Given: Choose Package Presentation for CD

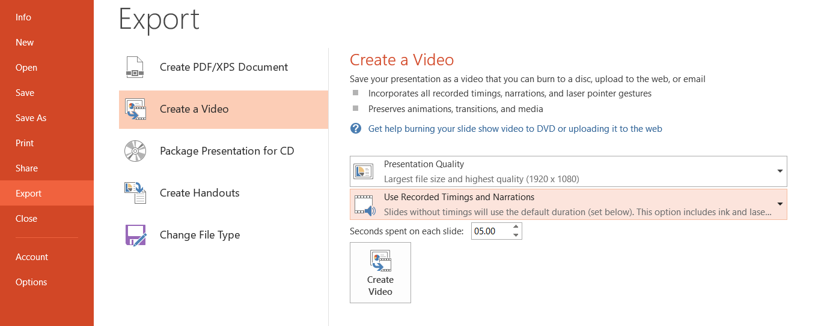Looking at the screenshot, I should tap(224, 151).
